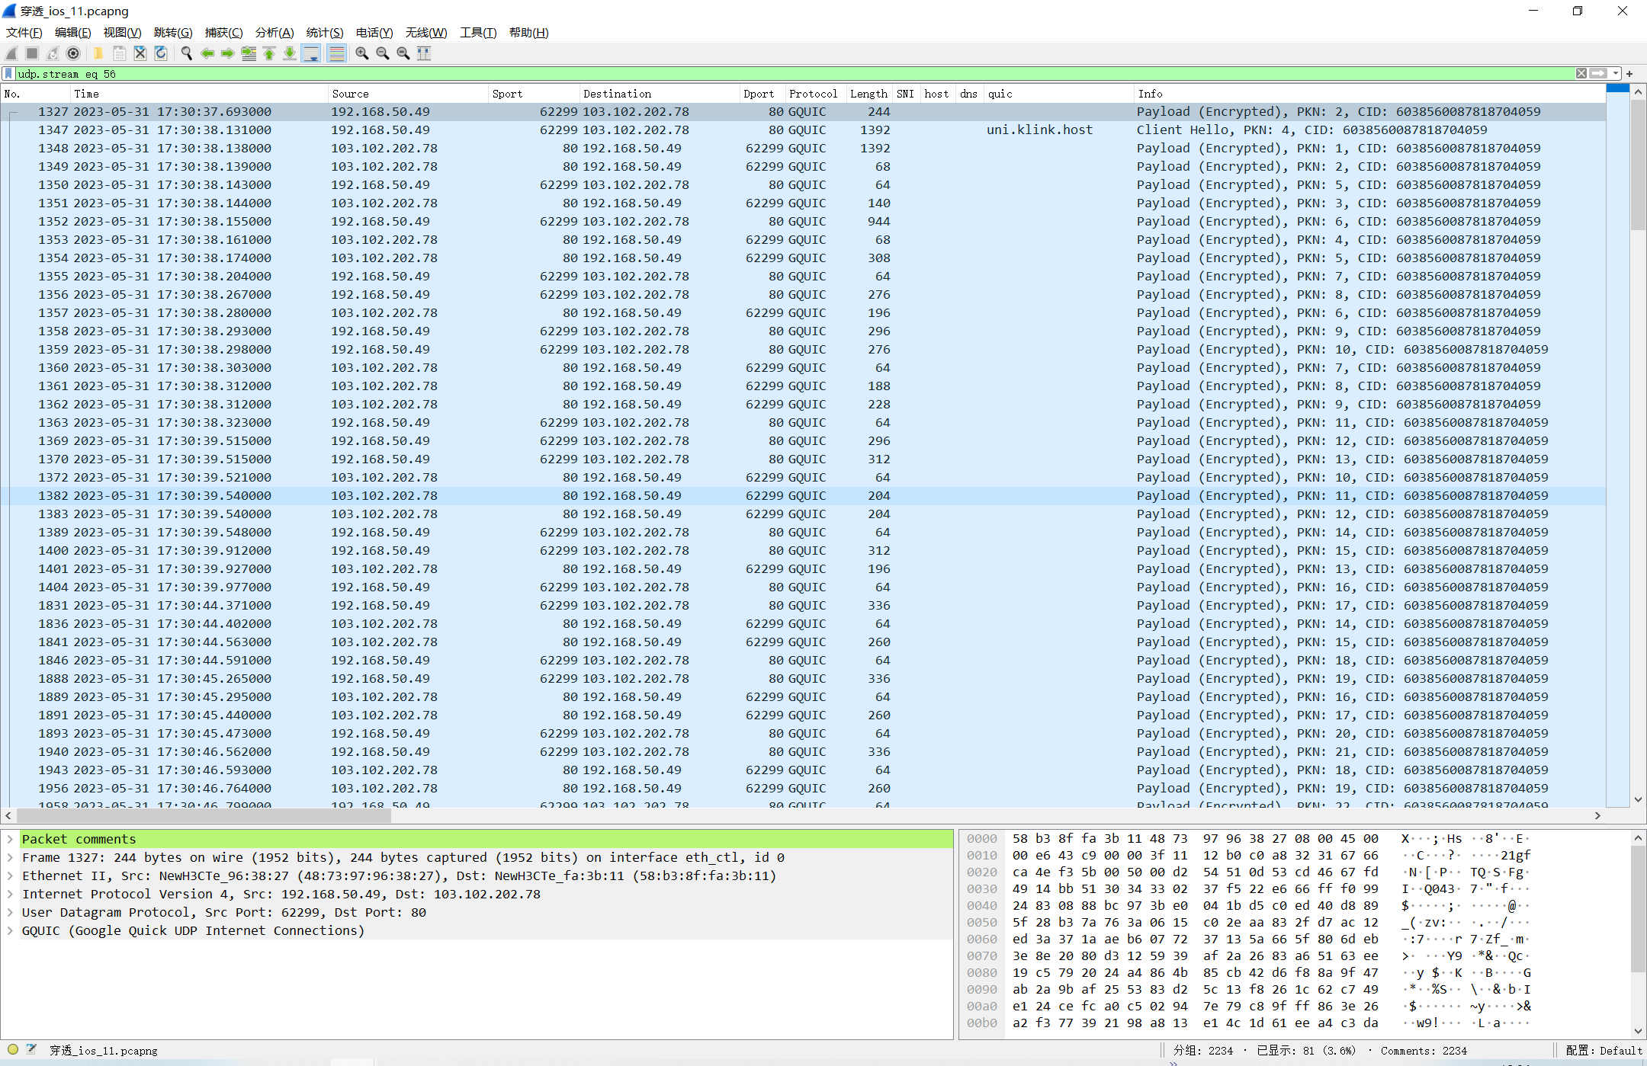1647x1066 pixels.
Task: Click the close capture file icon
Action: [x=140, y=53]
